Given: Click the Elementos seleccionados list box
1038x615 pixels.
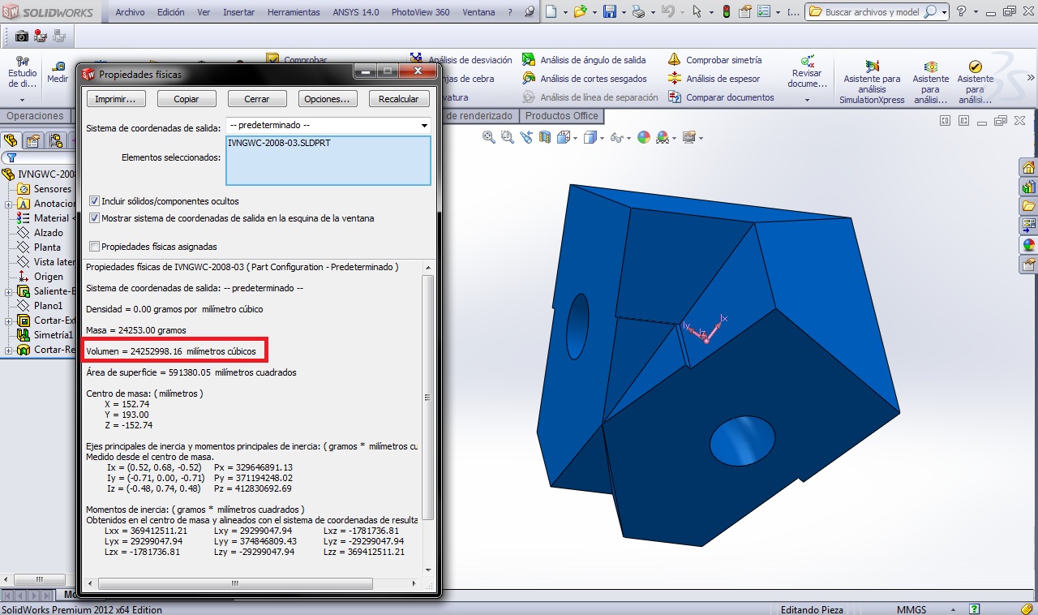Looking at the screenshot, I should [328, 161].
